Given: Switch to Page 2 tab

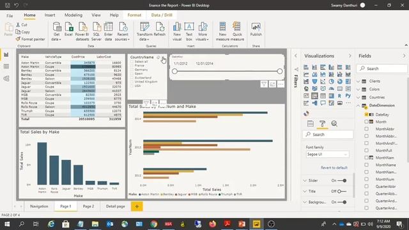Looking at the screenshot, I should point(88,206).
